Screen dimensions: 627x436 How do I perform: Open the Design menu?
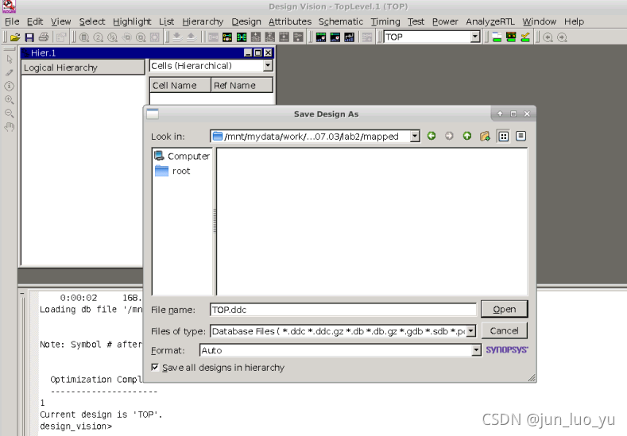(x=246, y=21)
